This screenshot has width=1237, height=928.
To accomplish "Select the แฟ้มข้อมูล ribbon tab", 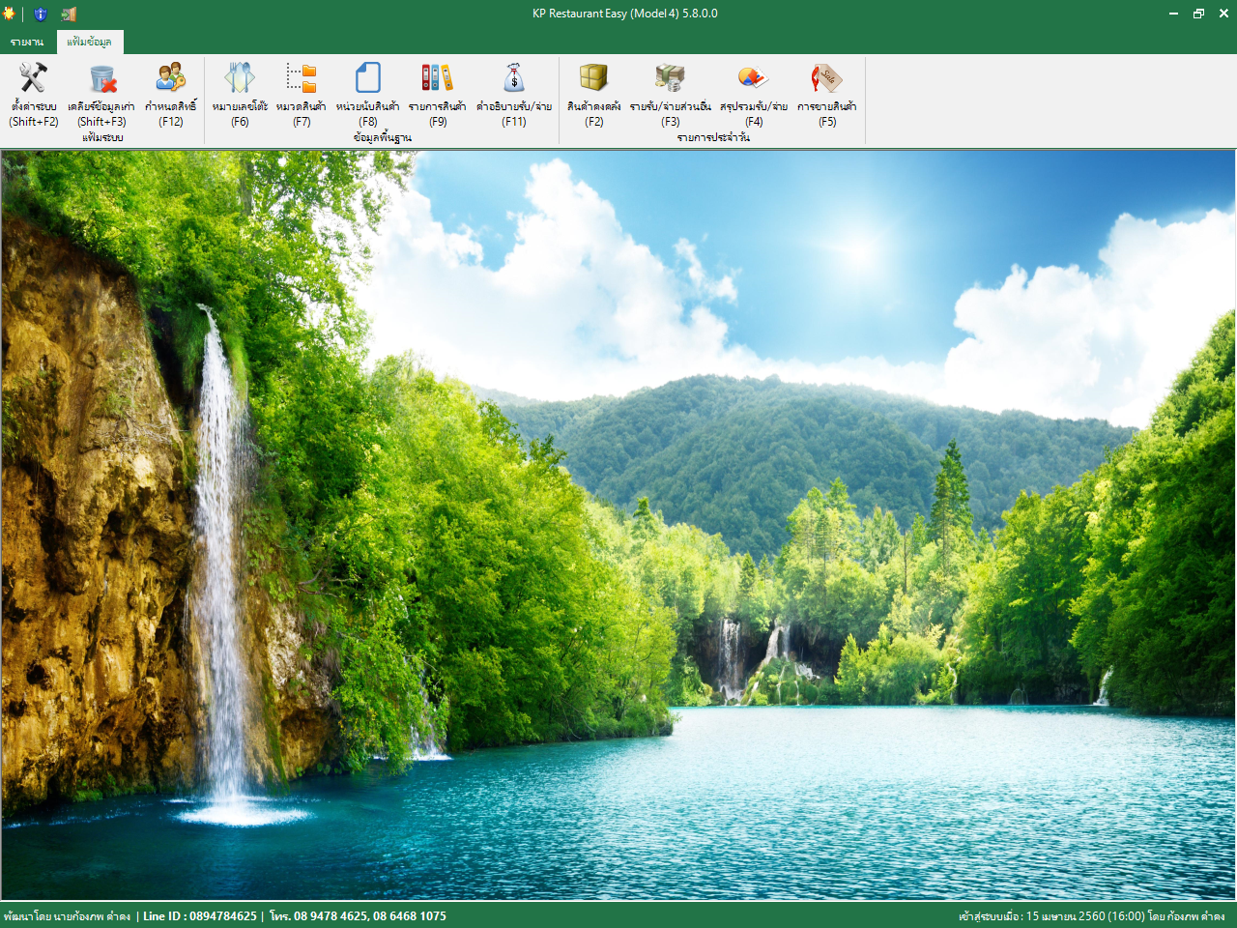I will [89, 42].
